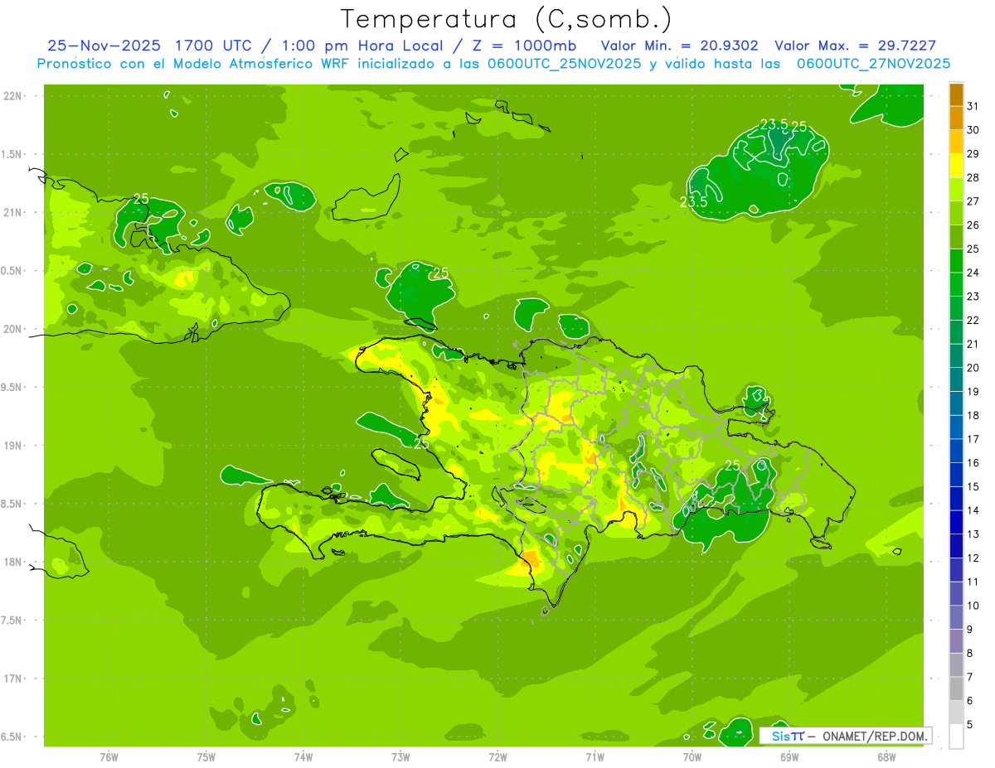Pick the purple legend swatch between 9 and 10
This screenshot has height=768, width=995.
coord(956,617)
